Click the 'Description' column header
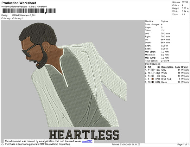Screen dimensions: 190x147 [x=167, y=67]
